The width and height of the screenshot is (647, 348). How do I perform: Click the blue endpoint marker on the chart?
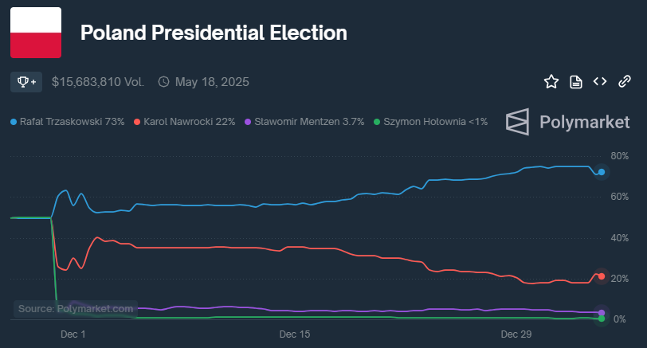point(602,172)
